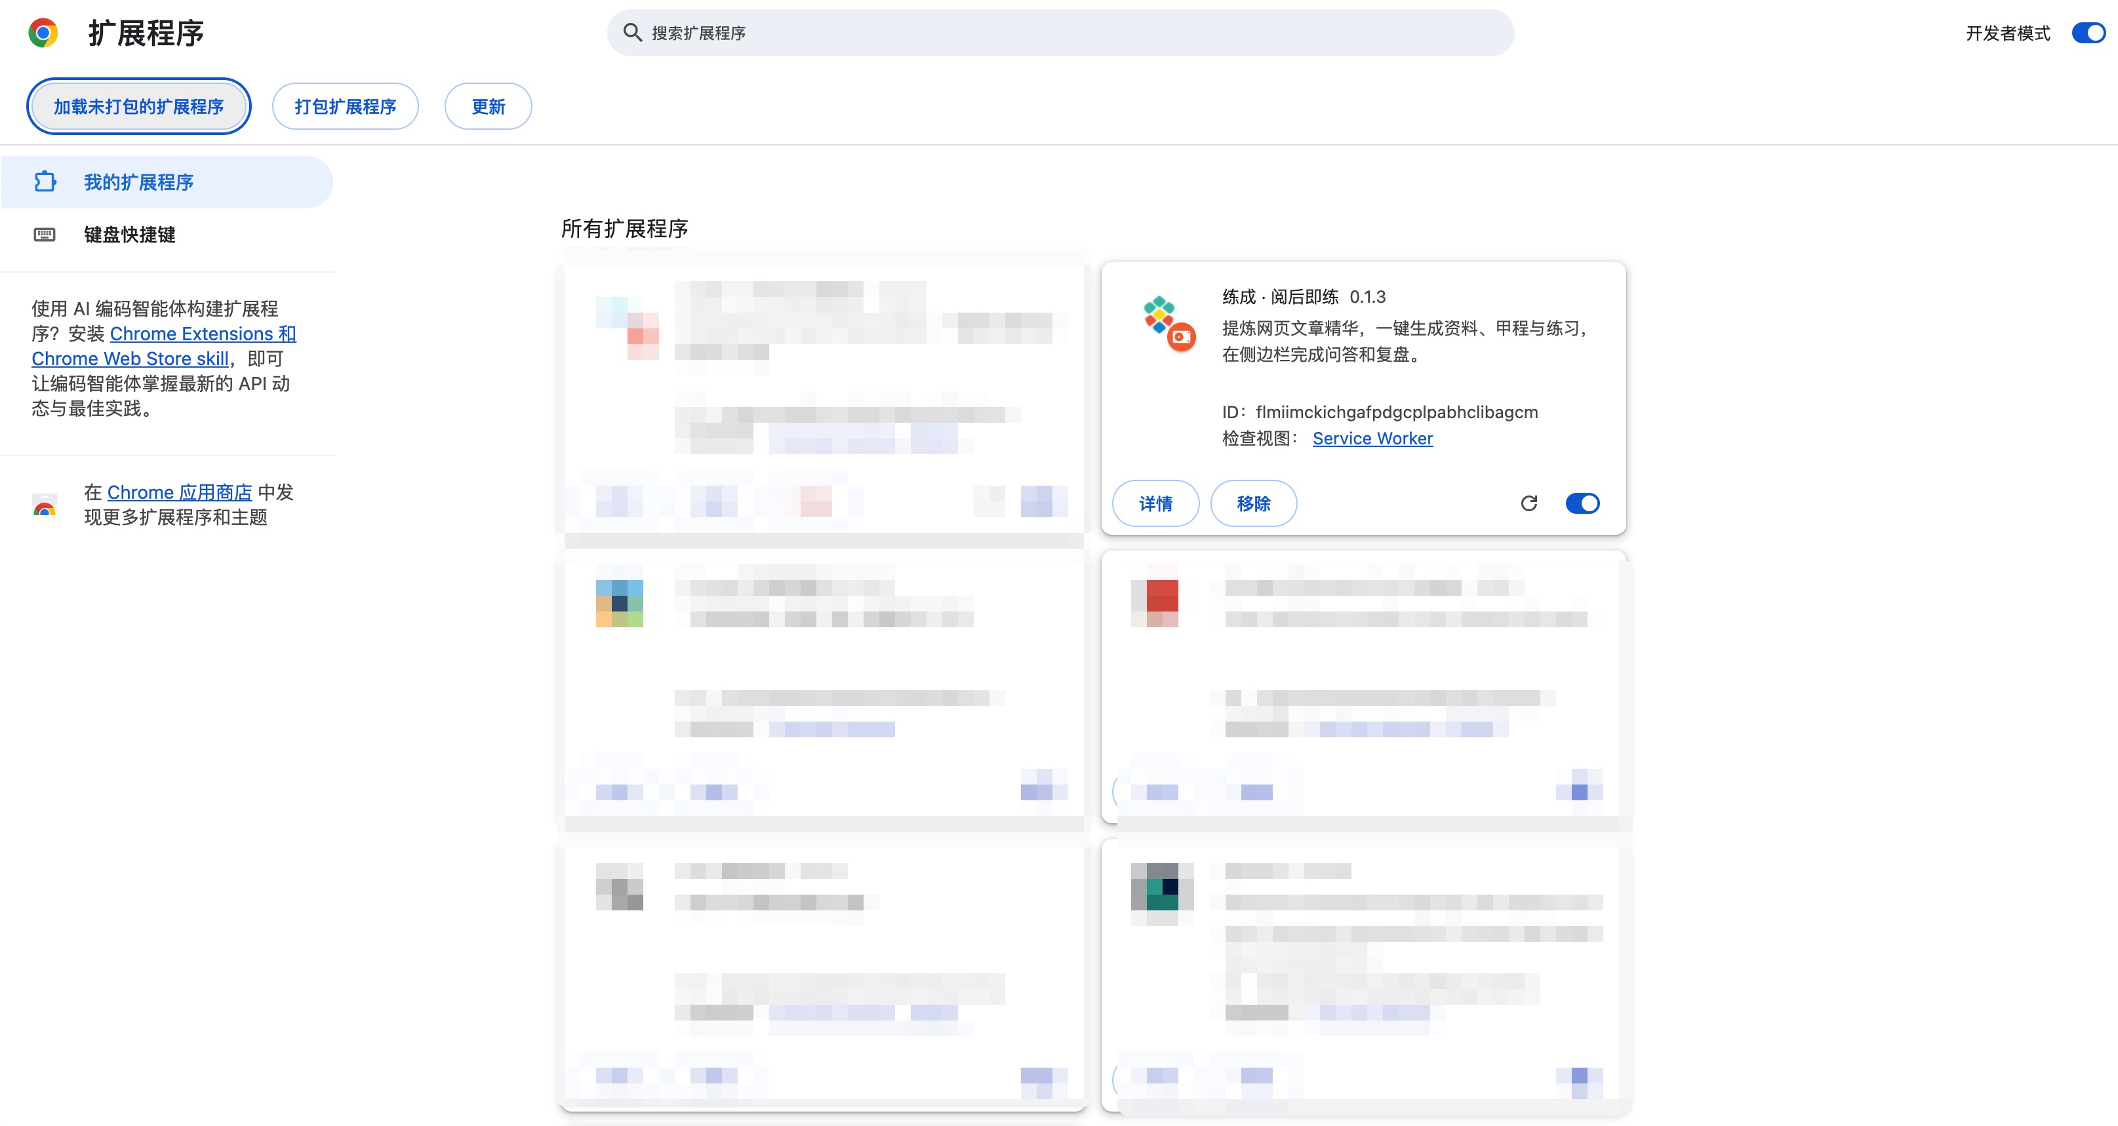The width and height of the screenshot is (2118, 1126).
Task: Toggle 开发者模式 switch off
Action: click(x=2088, y=33)
